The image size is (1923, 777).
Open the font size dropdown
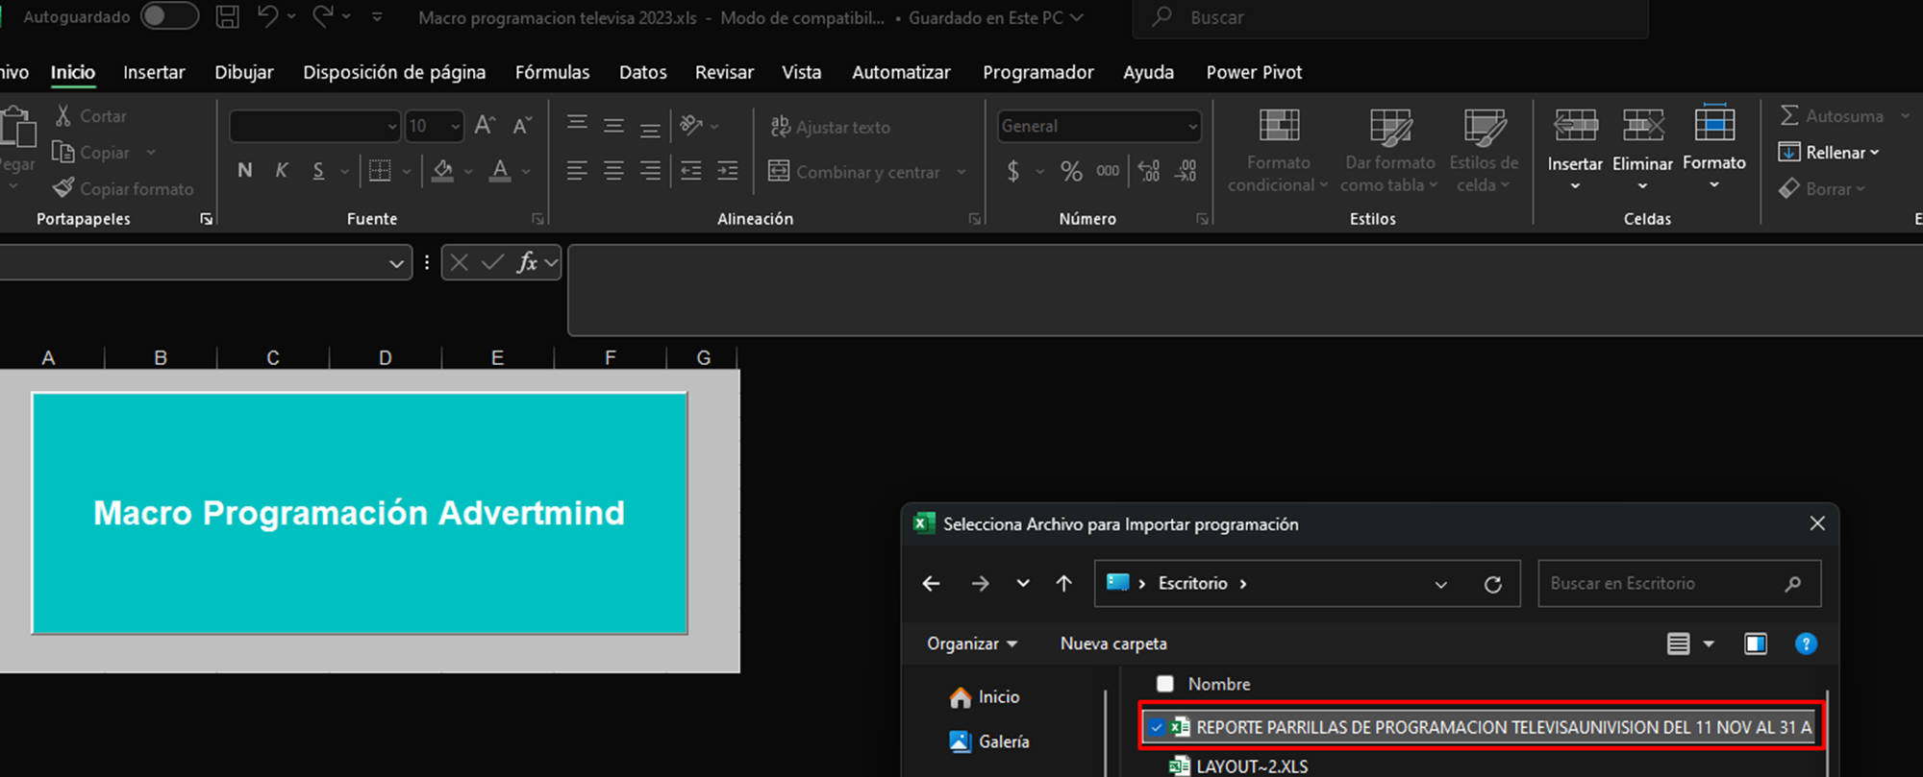(x=455, y=126)
